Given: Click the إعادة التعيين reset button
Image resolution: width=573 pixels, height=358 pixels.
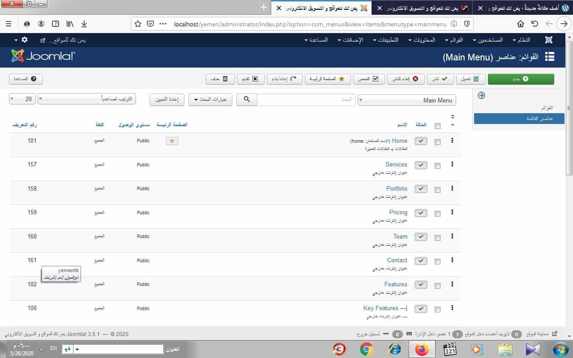Looking at the screenshot, I should point(167,100).
